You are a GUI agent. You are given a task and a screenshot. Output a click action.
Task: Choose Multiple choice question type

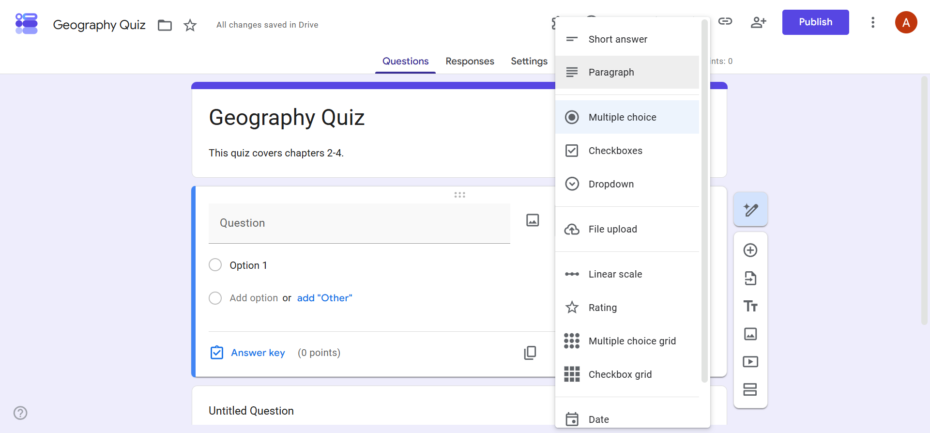click(x=627, y=117)
